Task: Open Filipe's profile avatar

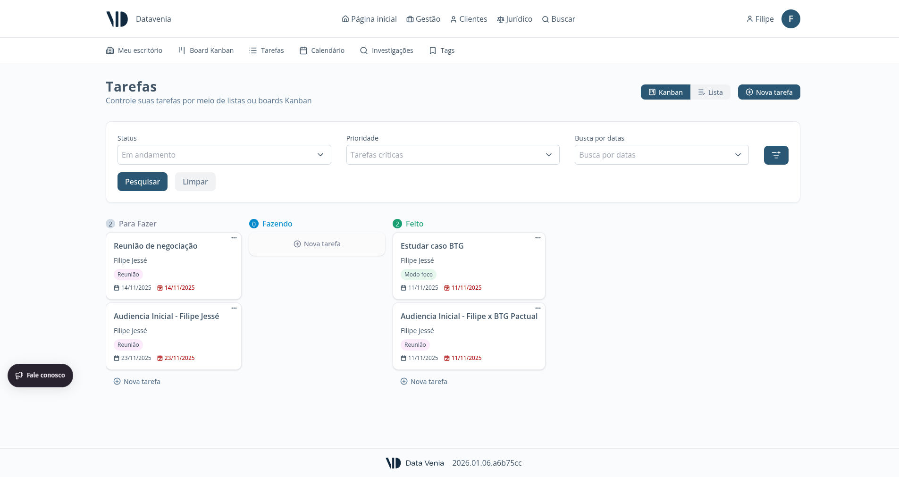Action: coord(790,19)
